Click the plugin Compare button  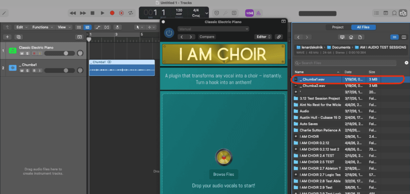[207, 37]
